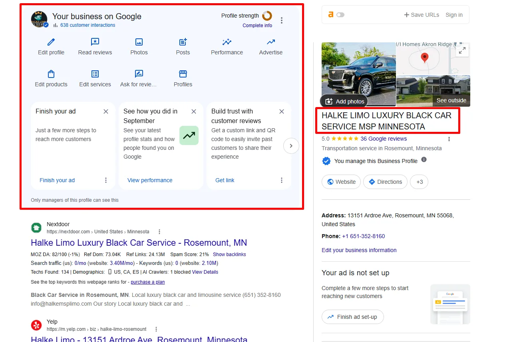Click the Halke Limo business logo avatar
The height and width of the screenshot is (342, 519).
39,19
